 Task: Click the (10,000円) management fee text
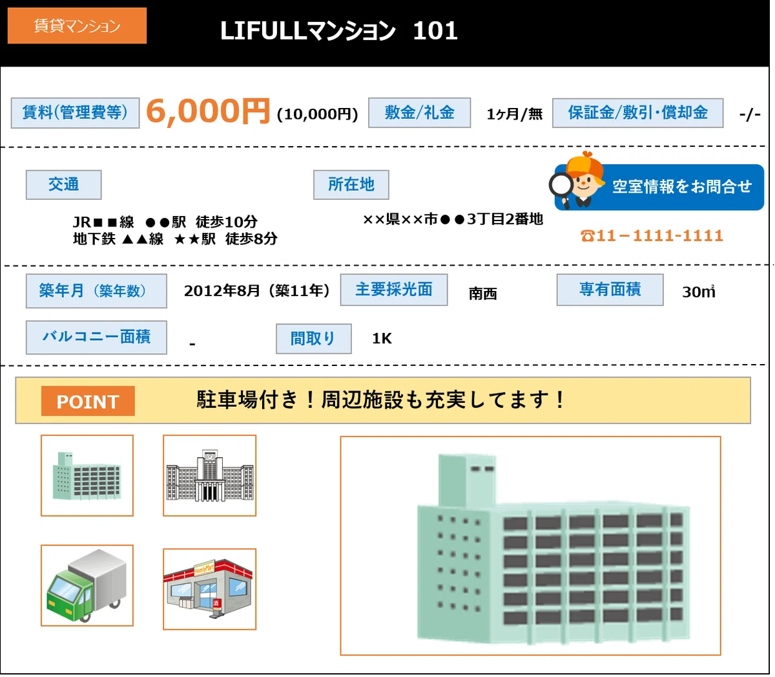(317, 114)
